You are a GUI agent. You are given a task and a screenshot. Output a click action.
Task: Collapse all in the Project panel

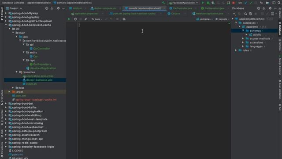tap(52, 8)
